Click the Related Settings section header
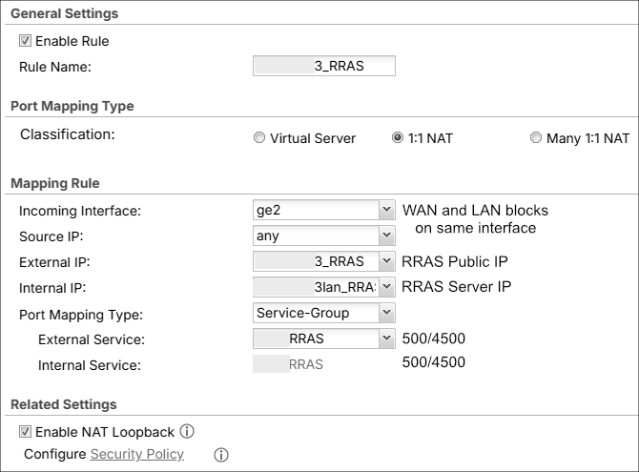The image size is (639, 472). point(63,405)
